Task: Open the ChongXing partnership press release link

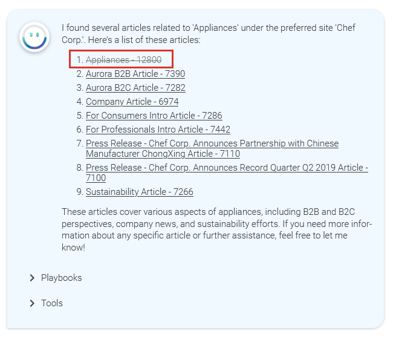Action: click(212, 144)
